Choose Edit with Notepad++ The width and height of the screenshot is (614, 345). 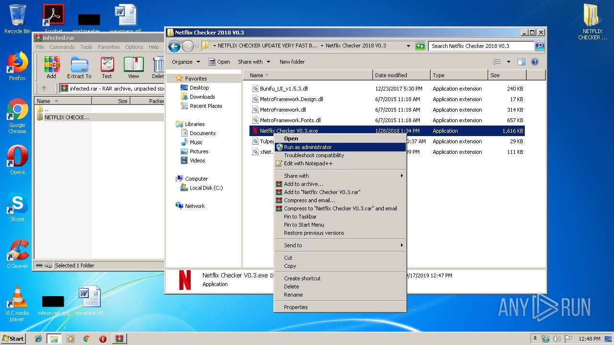340,163
